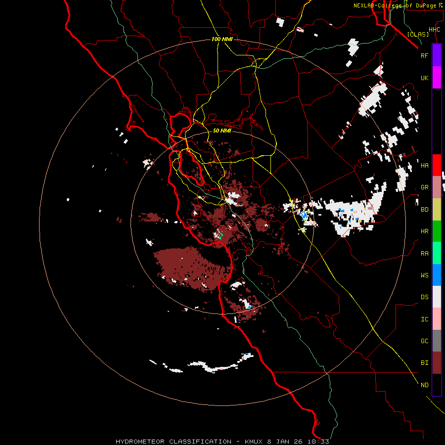Click the blue WS legend swatch
445x445 pixels.
437,275
